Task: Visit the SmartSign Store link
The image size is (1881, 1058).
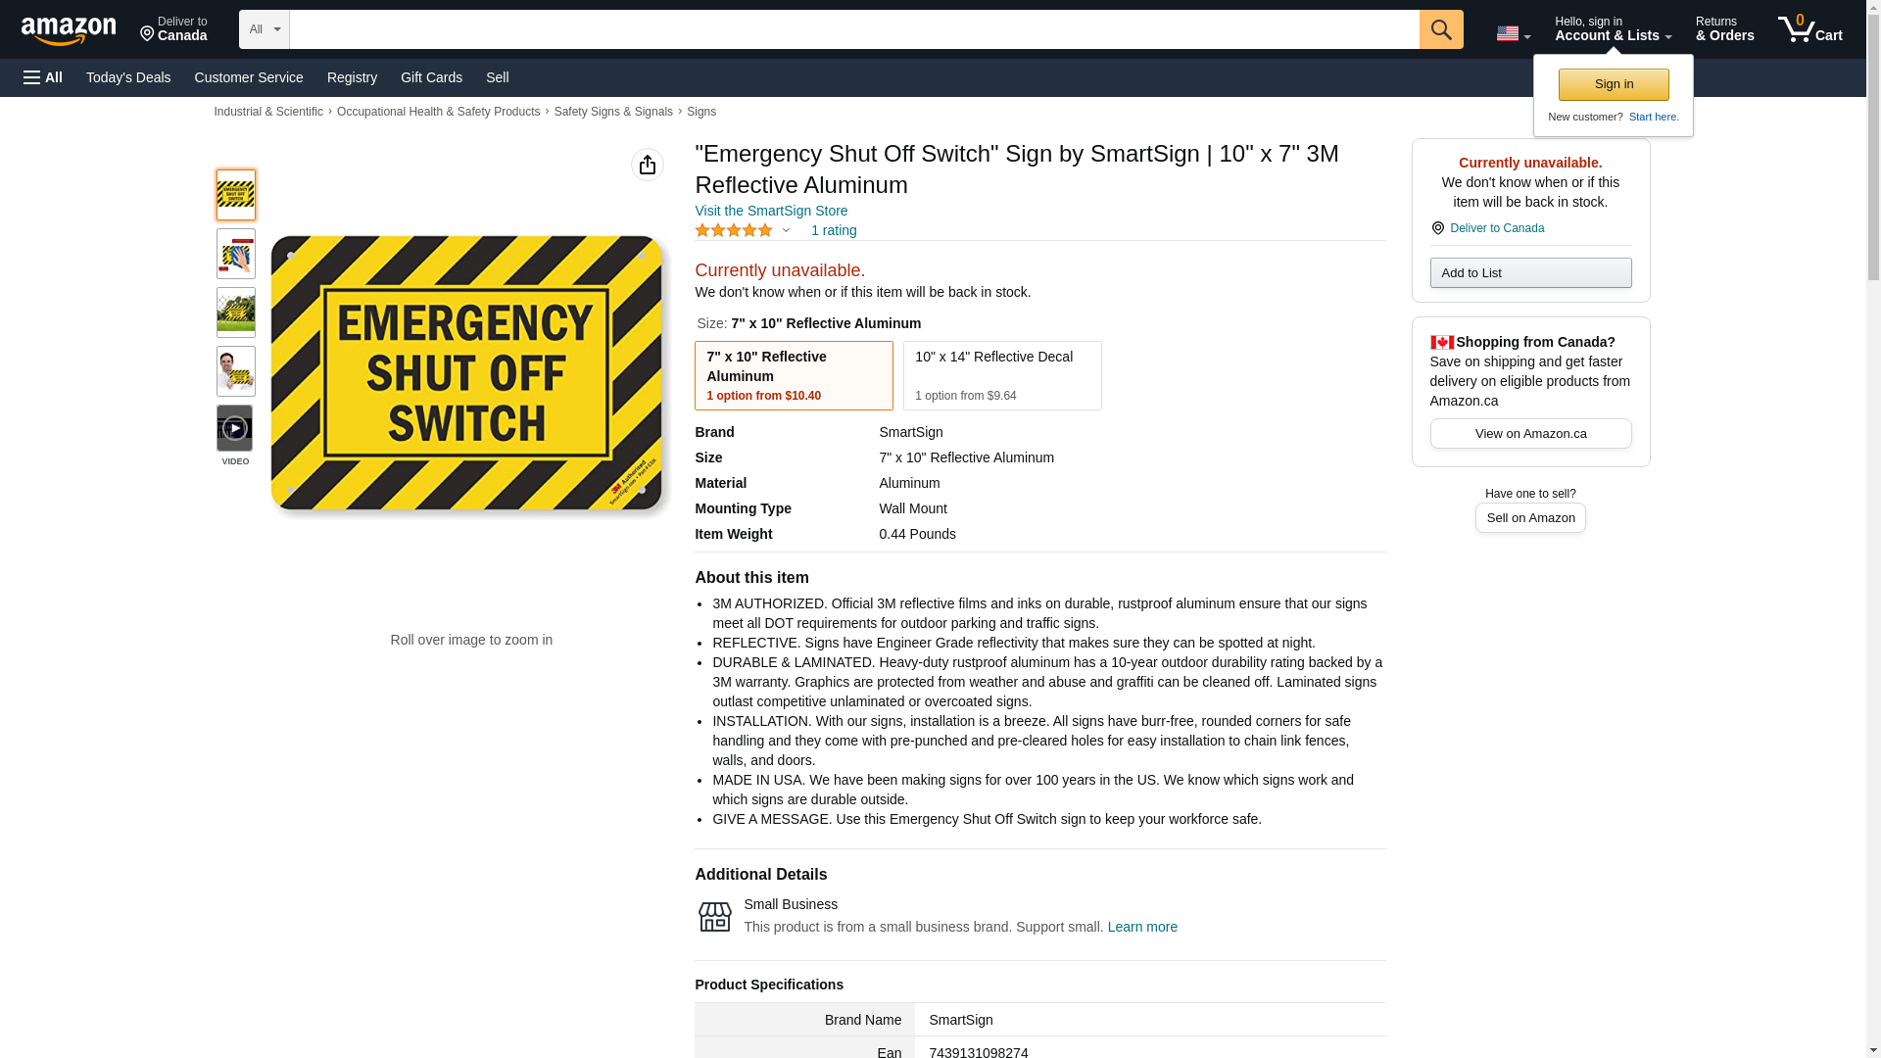Action: 771,211
